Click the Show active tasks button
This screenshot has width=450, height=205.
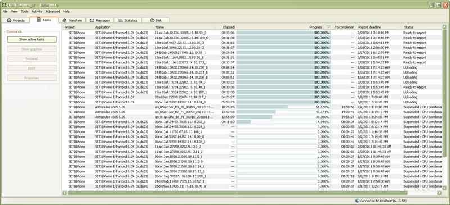tap(32, 39)
